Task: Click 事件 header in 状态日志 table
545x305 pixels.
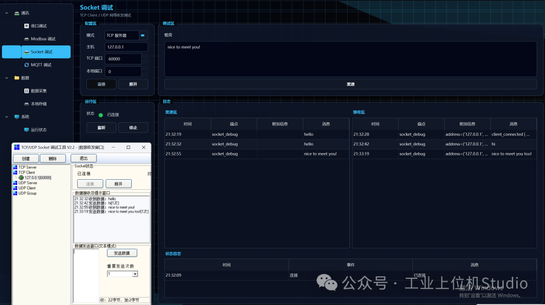Action: [350, 265]
